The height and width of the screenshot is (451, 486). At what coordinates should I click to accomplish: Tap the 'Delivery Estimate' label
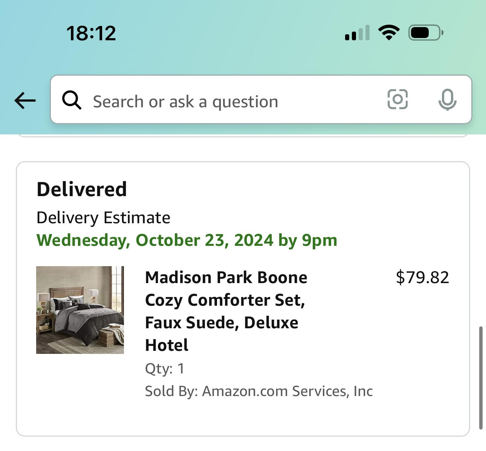click(103, 218)
